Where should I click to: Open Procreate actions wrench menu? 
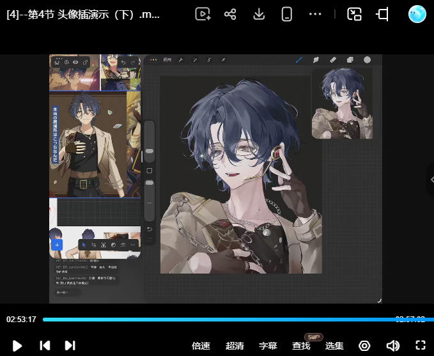(x=181, y=60)
